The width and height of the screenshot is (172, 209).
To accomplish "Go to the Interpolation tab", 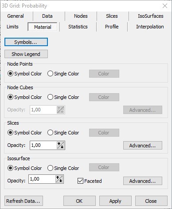I will pos(150,27).
